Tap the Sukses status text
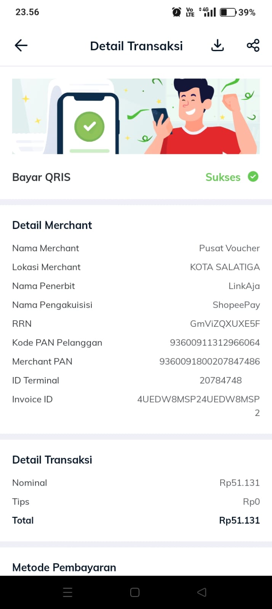272x609 pixels. point(223,177)
